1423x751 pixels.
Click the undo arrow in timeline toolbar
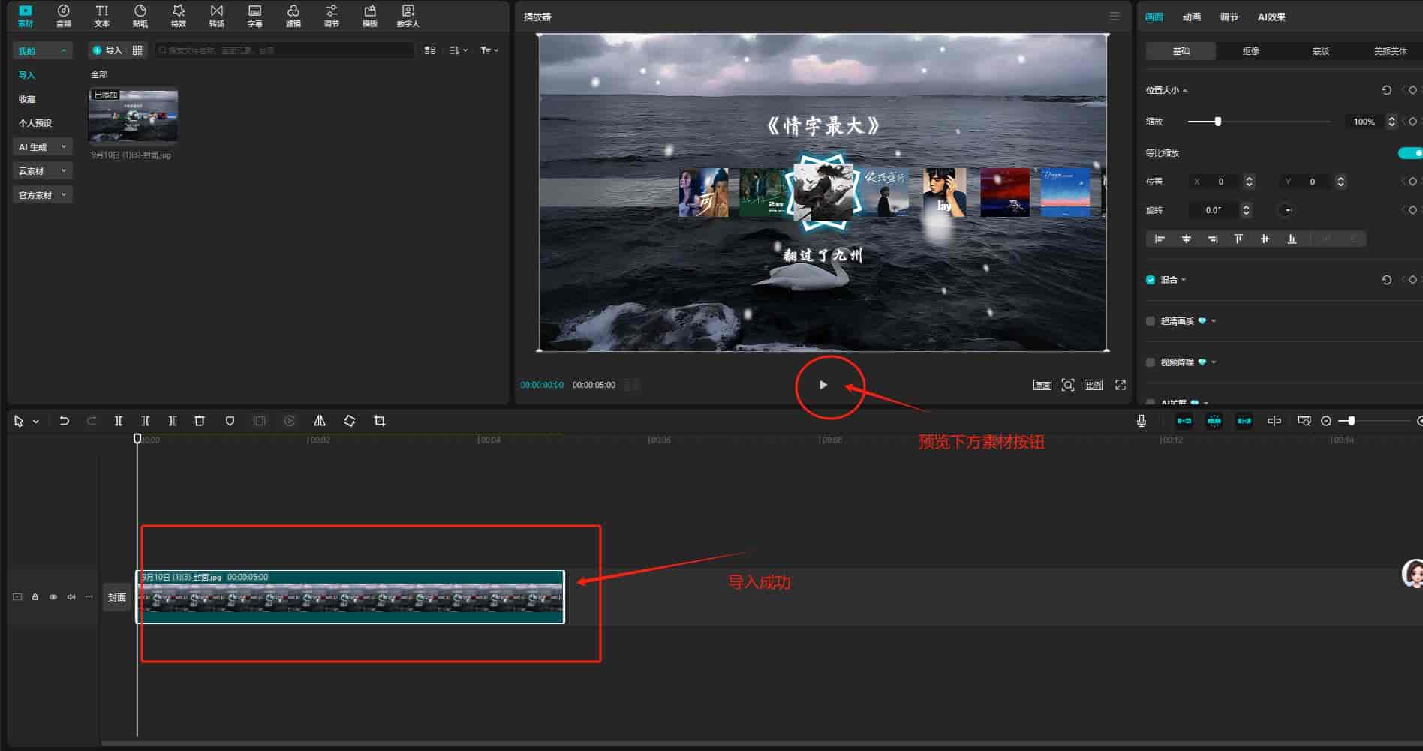[65, 421]
